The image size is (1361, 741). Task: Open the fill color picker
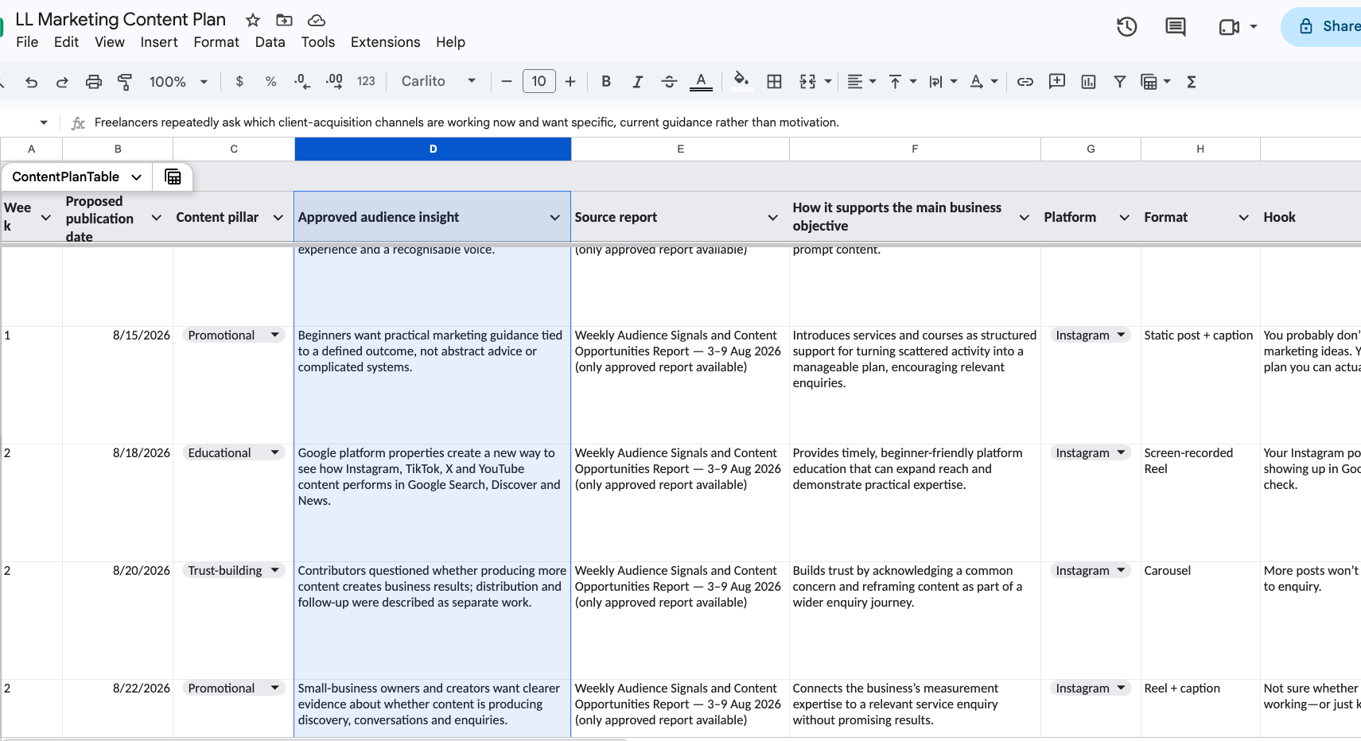tap(741, 82)
